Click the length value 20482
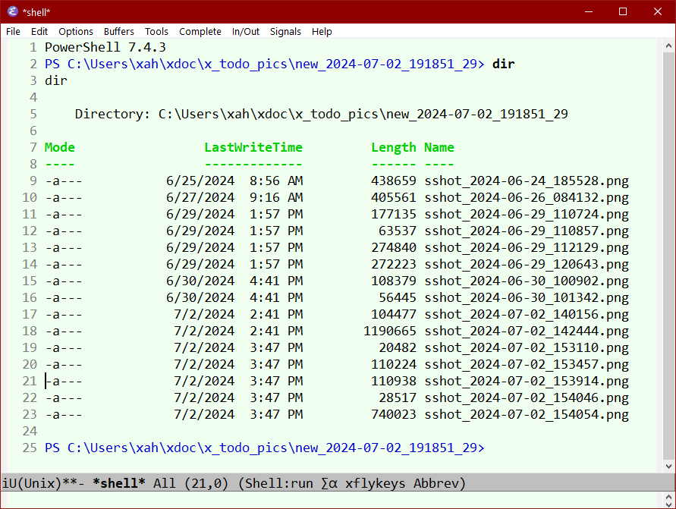676x509 pixels. [x=398, y=348]
